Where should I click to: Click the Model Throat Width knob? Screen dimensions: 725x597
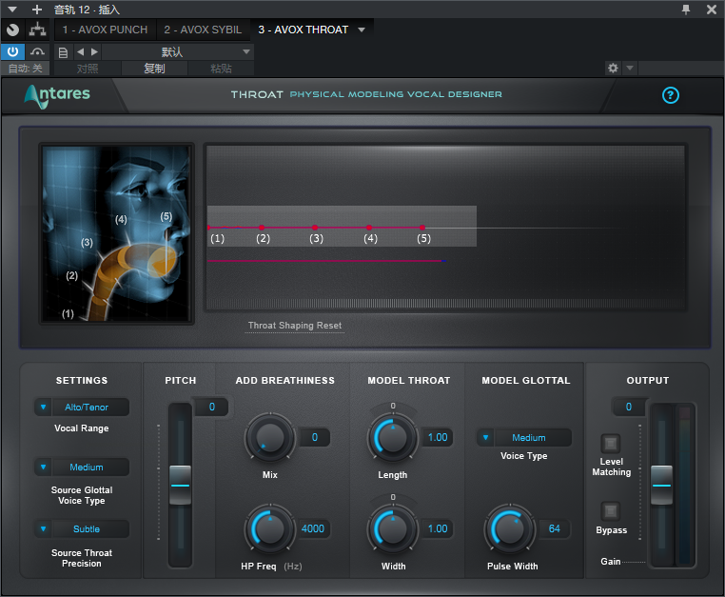coord(393,528)
